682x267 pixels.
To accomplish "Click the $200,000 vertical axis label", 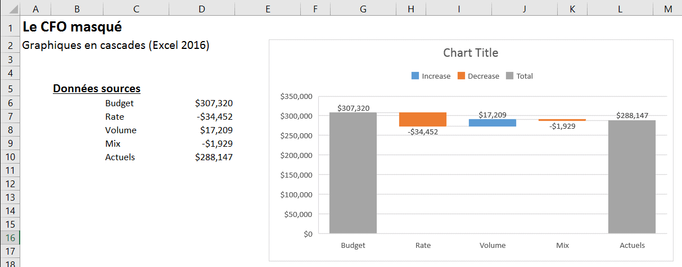I will click(296, 155).
